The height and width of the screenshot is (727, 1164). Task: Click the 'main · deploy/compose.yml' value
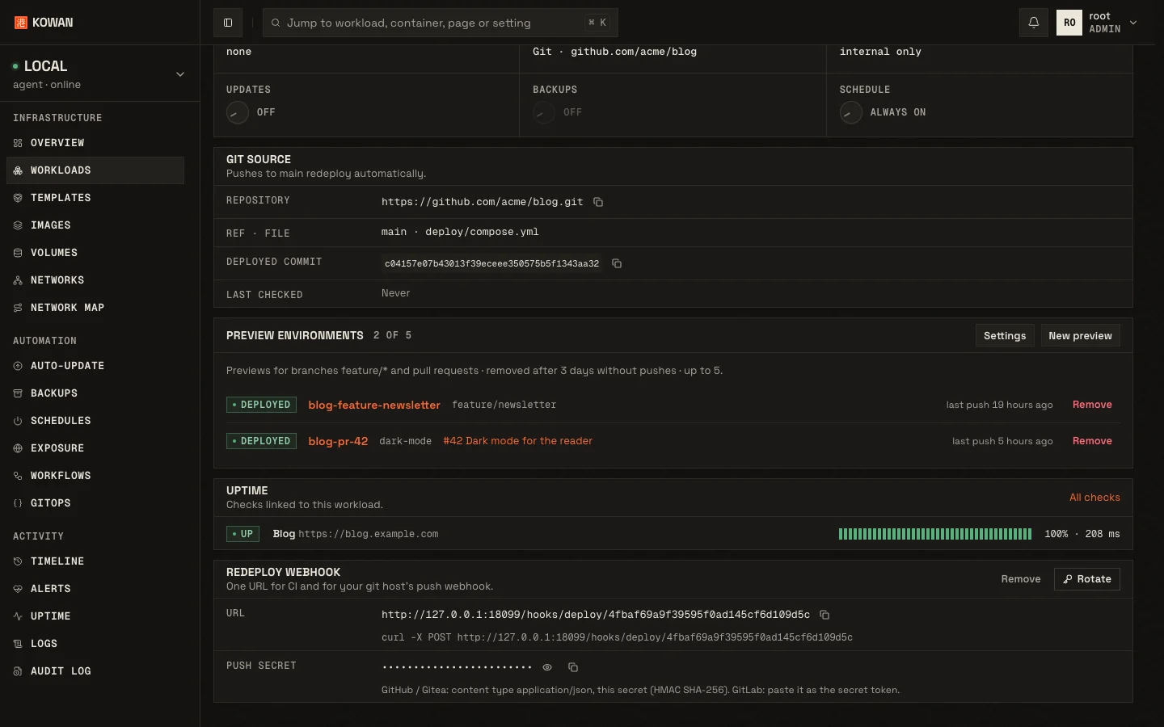(x=460, y=232)
